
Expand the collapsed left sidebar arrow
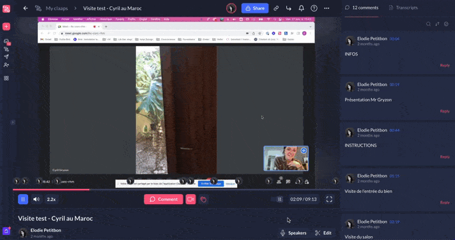tap(13, 123)
